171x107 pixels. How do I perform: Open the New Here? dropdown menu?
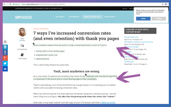pos(61,17)
